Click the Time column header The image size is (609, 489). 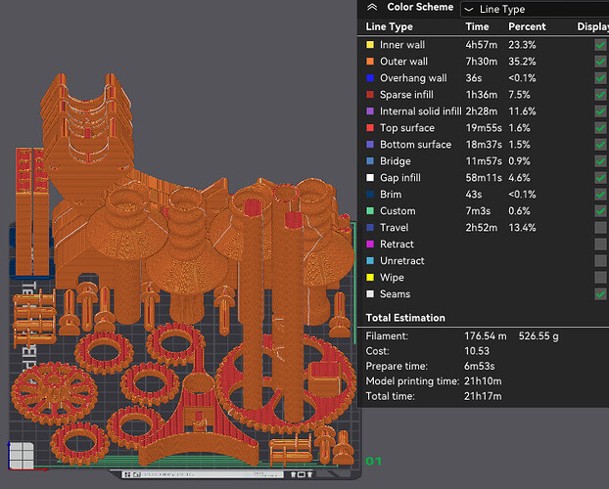coord(477,27)
